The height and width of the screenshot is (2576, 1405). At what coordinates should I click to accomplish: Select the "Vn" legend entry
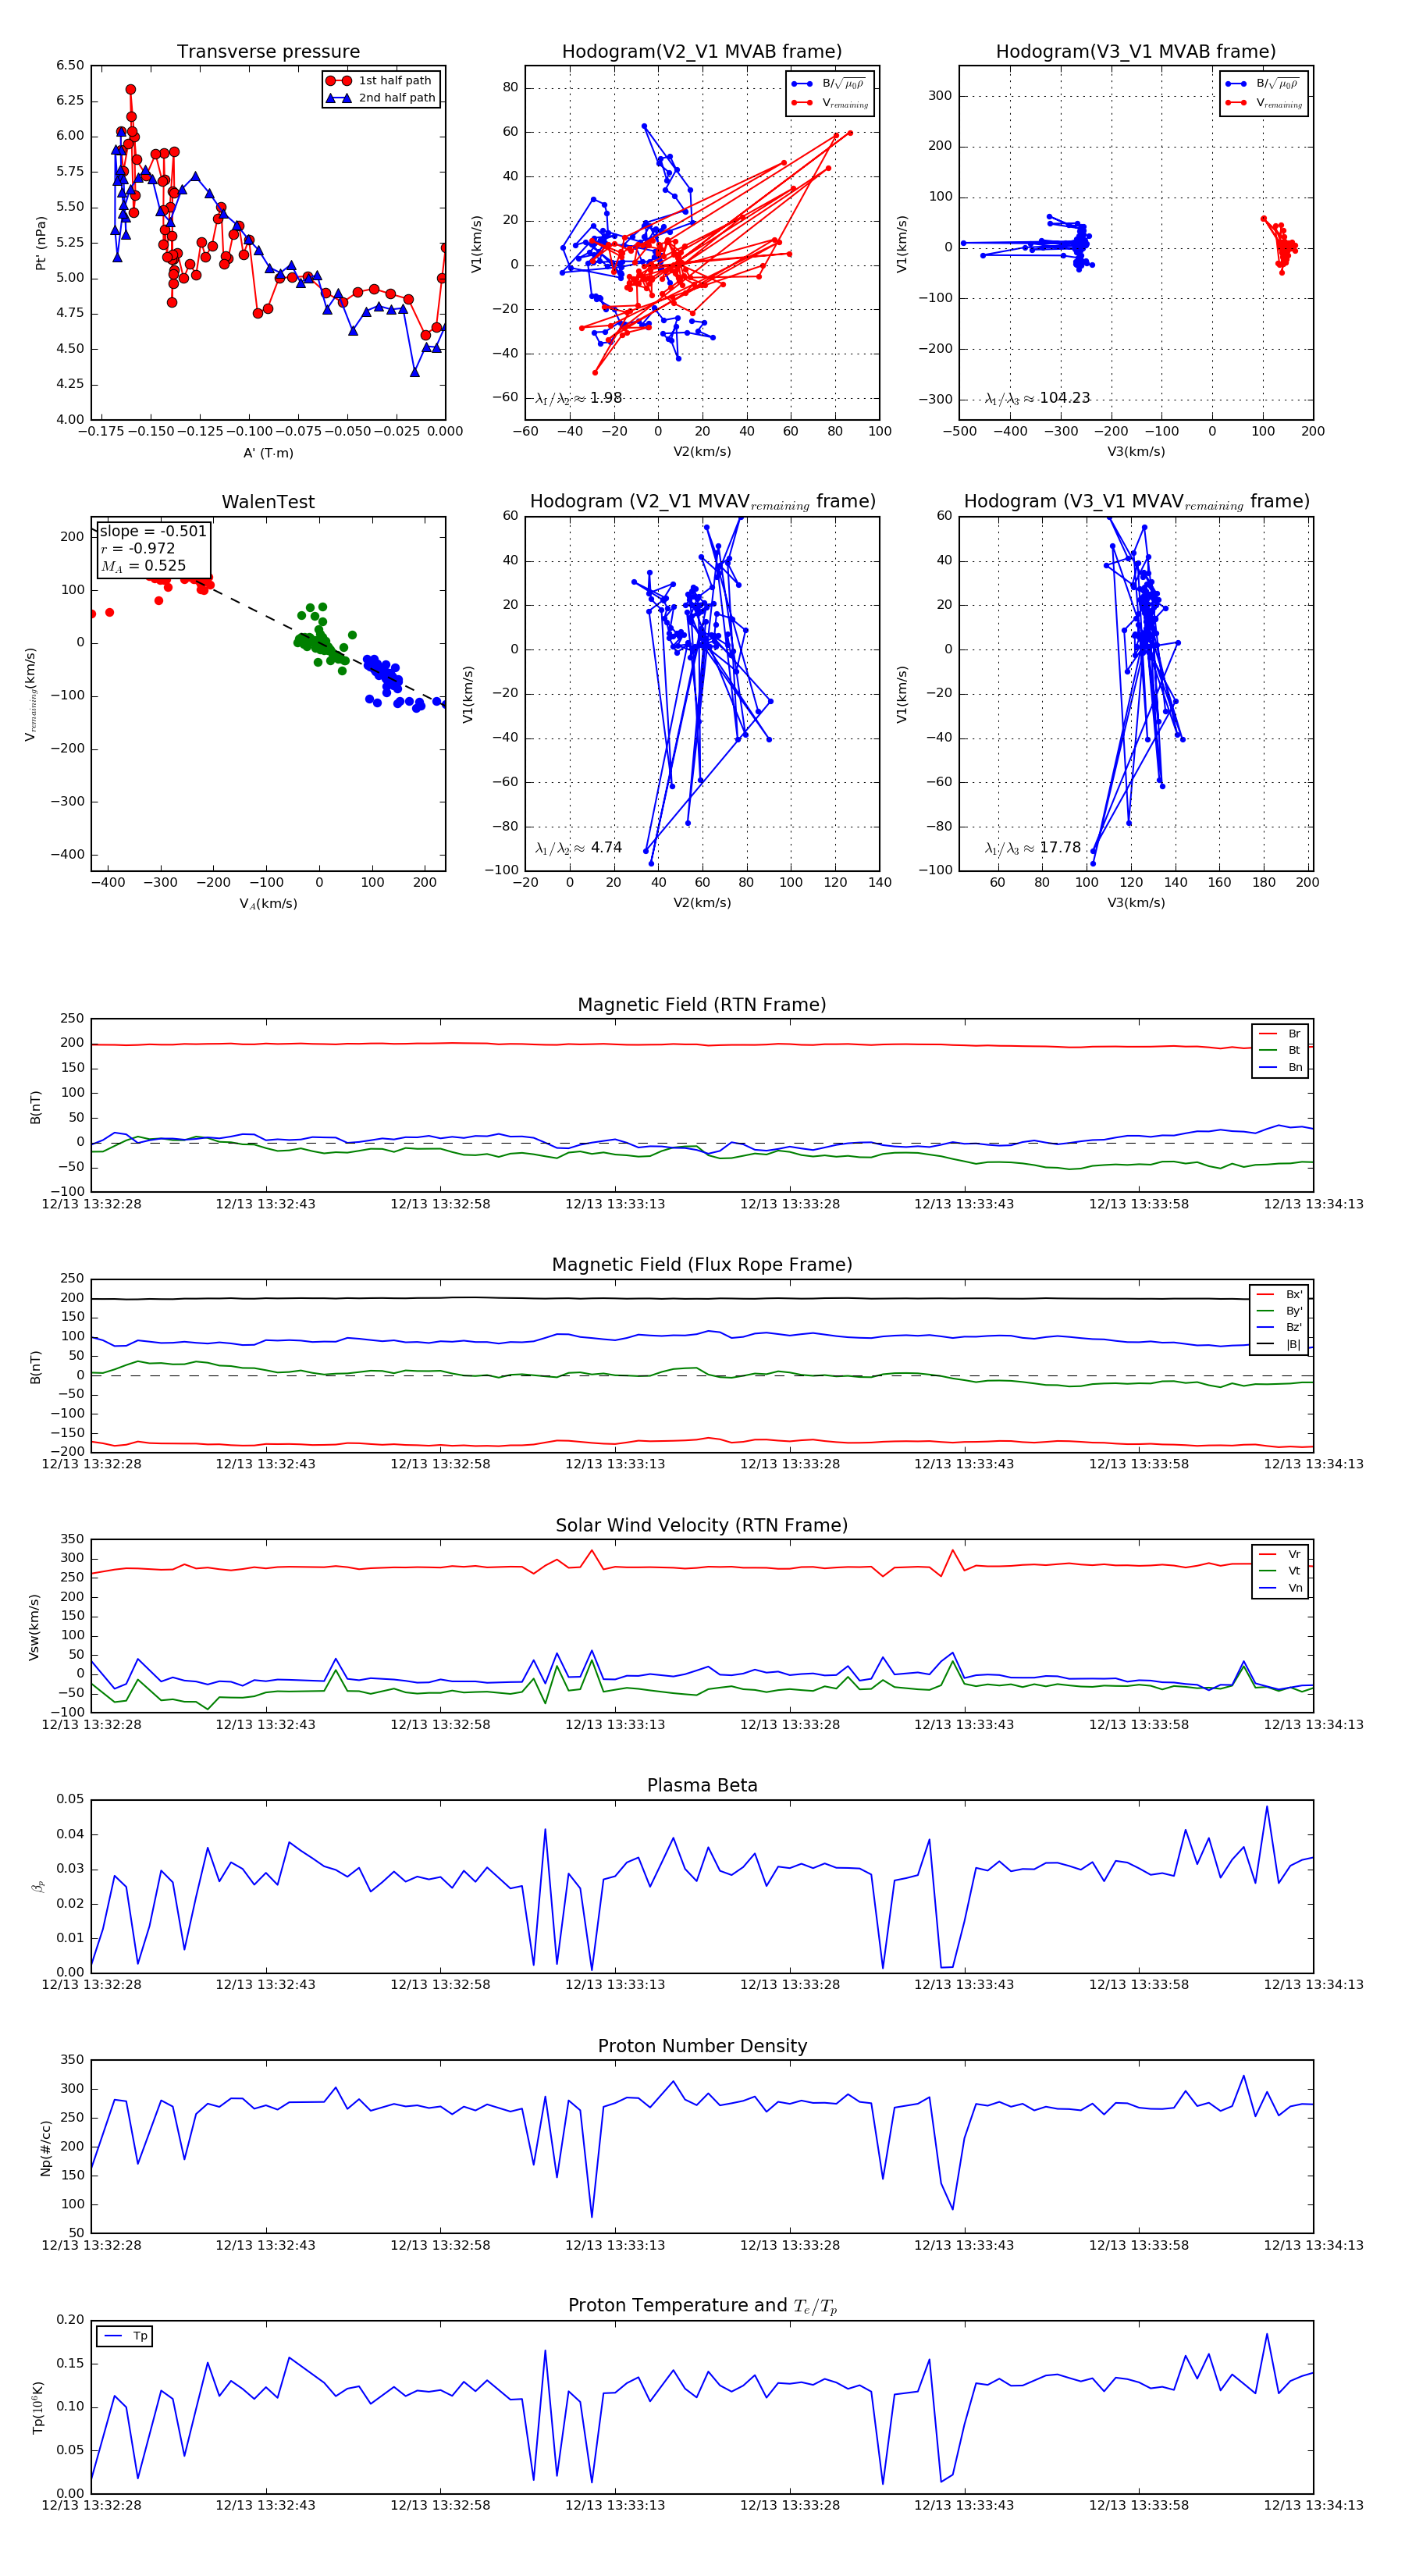click(x=1280, y=1588)
